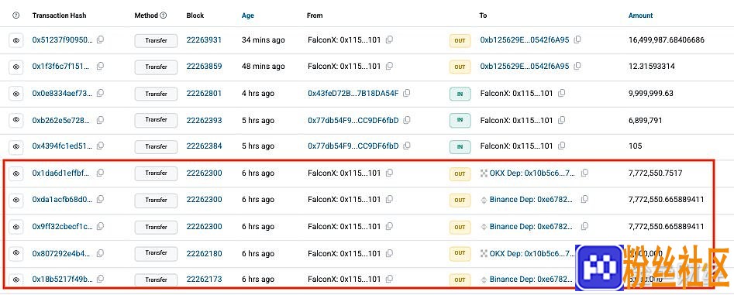Toggle eye preview for transaction 0x9ff32cbecf1c

pos(16,227)
